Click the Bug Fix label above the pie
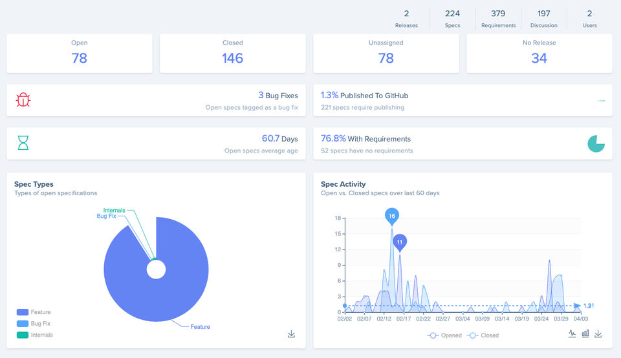The width and height of the screenshot is (621, 358). coord(107,216)
